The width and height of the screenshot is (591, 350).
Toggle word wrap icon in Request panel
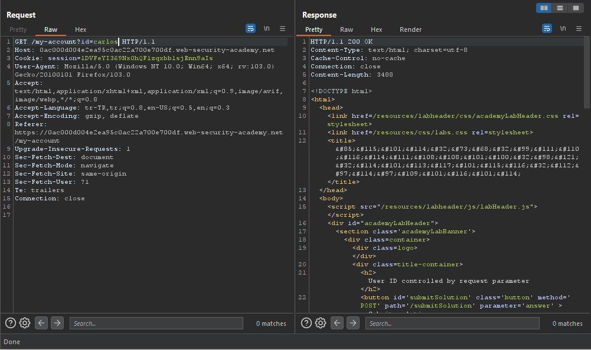click(x=251, y=29)
